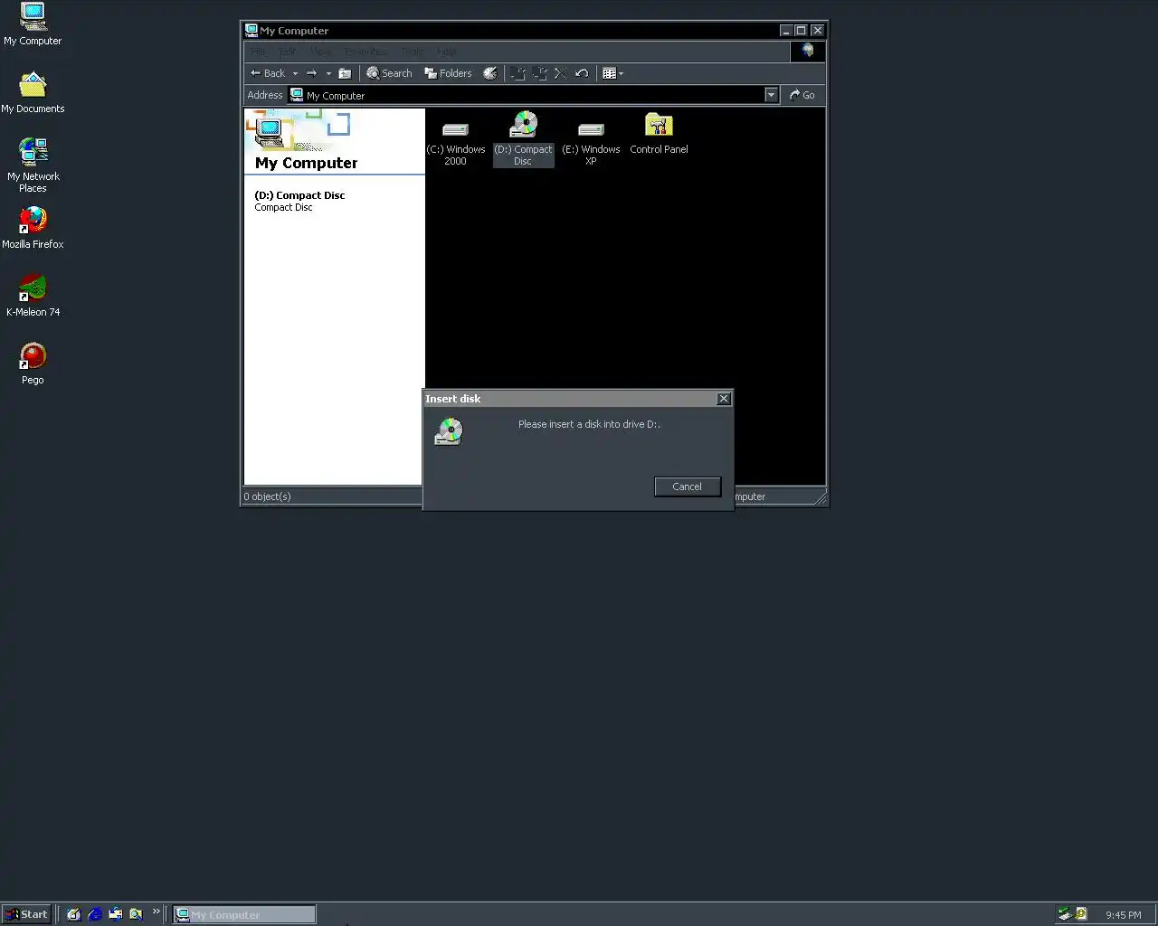Click the 9:45 PM taskbar clock
1158x926 pixels.
[1124, 915]
